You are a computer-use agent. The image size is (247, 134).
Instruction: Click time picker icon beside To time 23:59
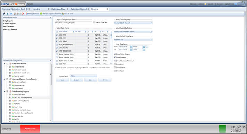pos(144,50)
